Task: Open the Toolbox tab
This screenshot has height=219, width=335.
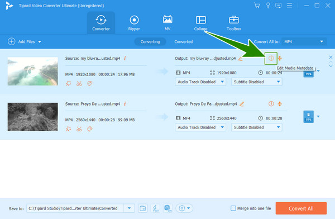Action: pyautogui.click(x=234, y=23)
